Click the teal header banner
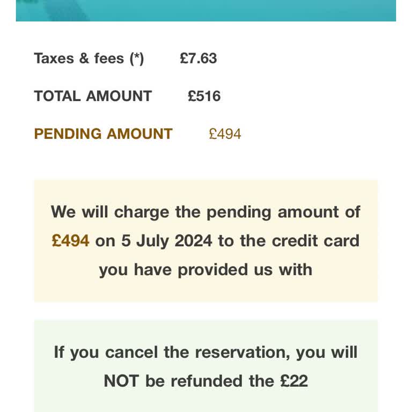412x412 pixels. [x=206, y=10]
